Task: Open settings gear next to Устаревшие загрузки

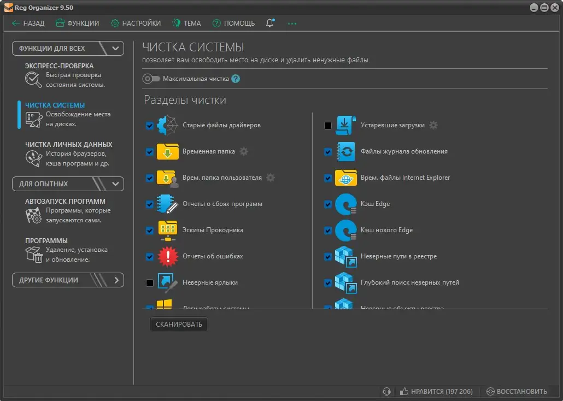Action: tap(433, 125)
